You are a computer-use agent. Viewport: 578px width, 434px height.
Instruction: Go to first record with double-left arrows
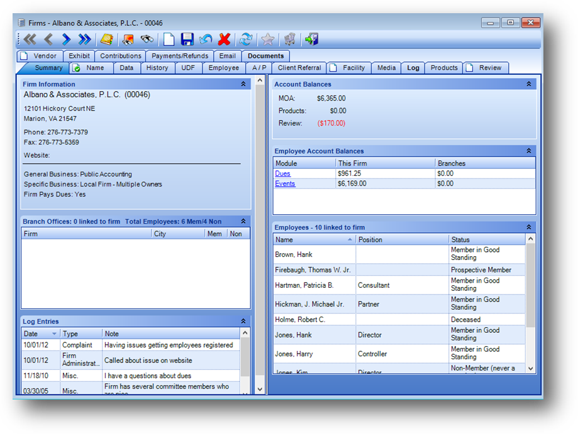tap(30, 39)
